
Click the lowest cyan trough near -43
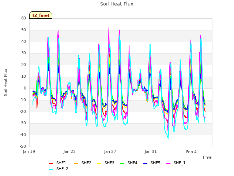click(168, 138)
